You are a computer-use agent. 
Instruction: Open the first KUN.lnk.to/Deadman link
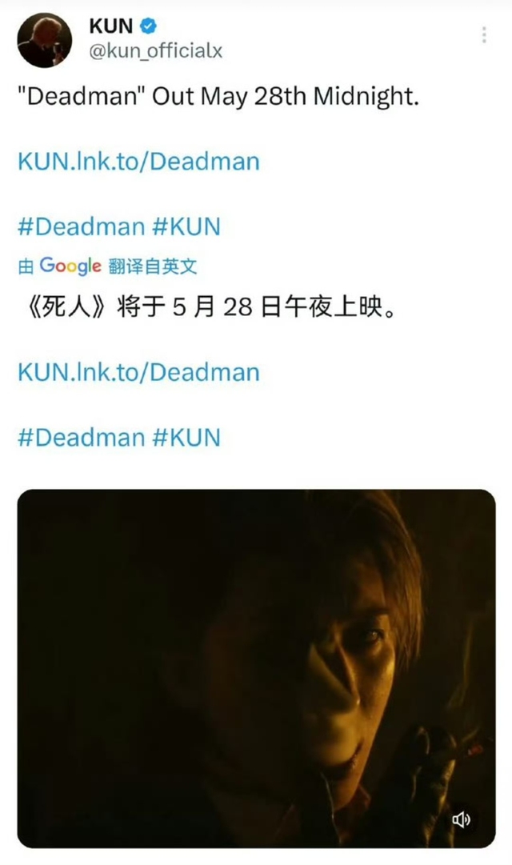tap(138, 162)
